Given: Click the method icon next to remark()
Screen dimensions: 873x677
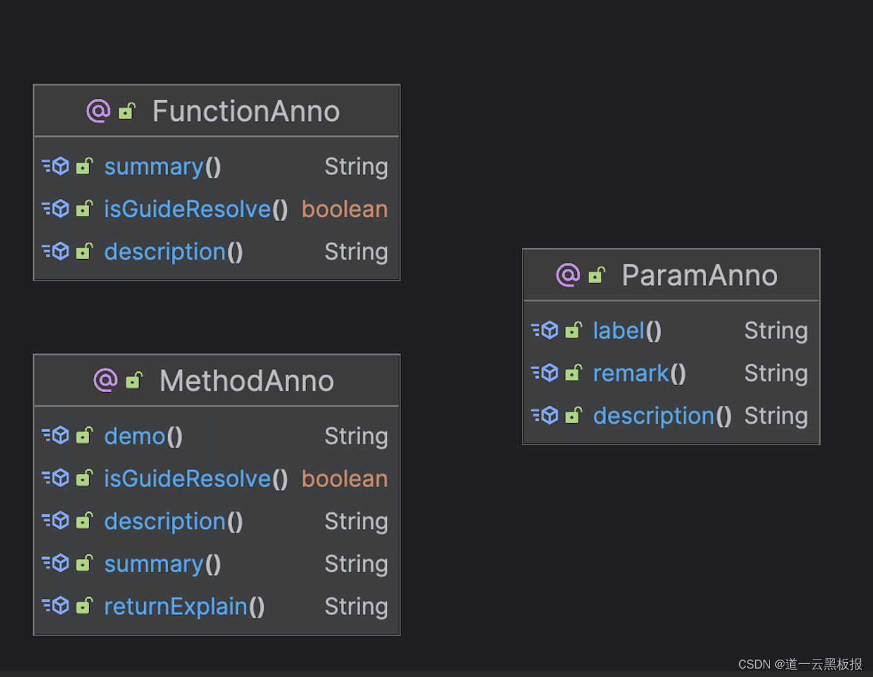Looking at the screenshot, I should tap(545, 373).
